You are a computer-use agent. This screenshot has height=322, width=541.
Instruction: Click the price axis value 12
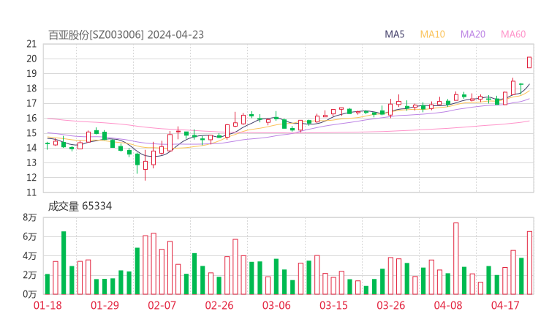pos(31,178)
